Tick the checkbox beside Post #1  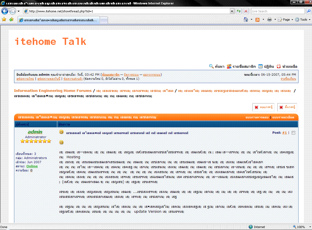(293, 133)
